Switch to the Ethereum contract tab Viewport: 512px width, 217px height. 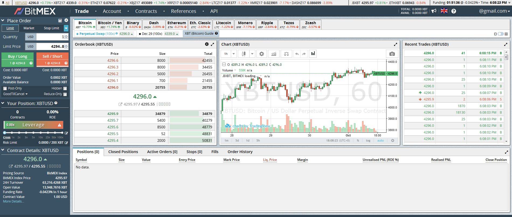(x=177, y=24)
